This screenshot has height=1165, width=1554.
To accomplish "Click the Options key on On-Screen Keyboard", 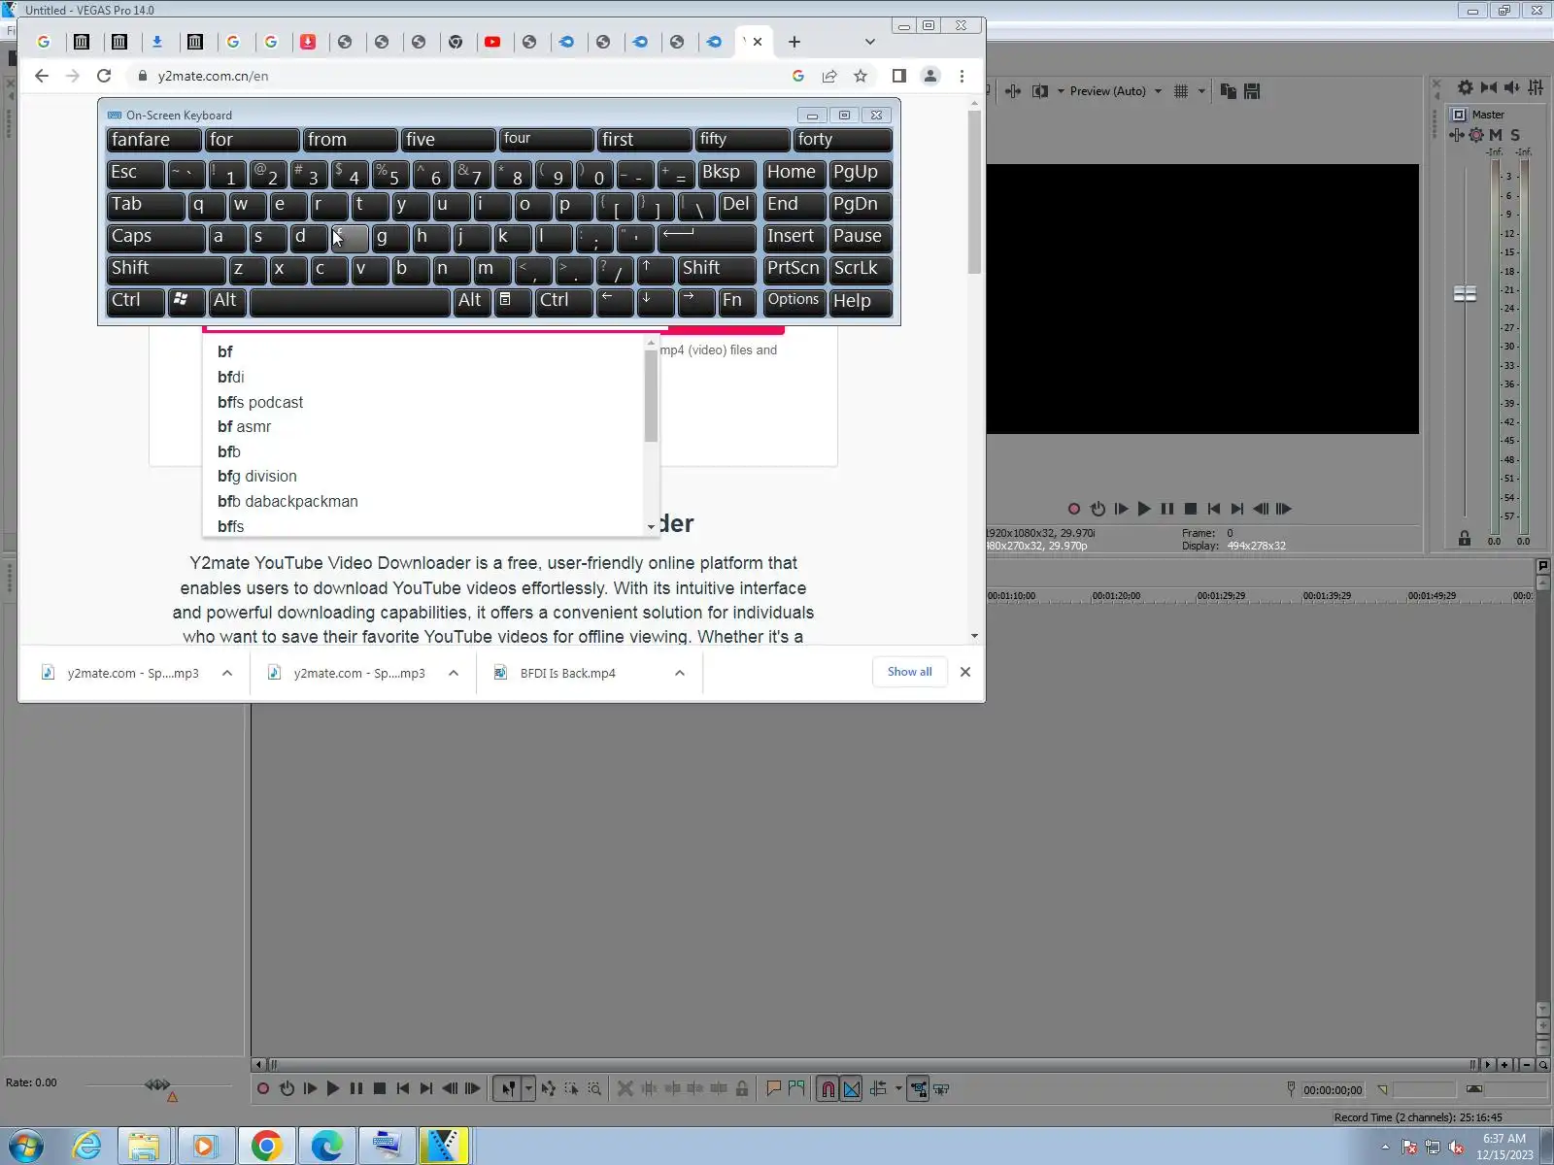I will [794, 301].
